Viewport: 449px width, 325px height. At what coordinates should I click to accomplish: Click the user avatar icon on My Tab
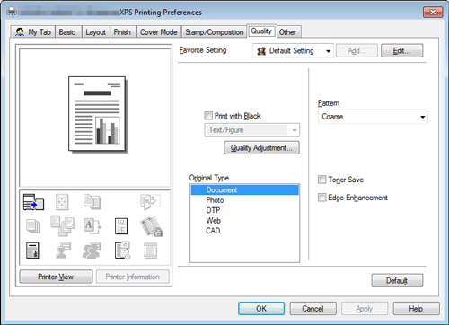tap(20, 32)
